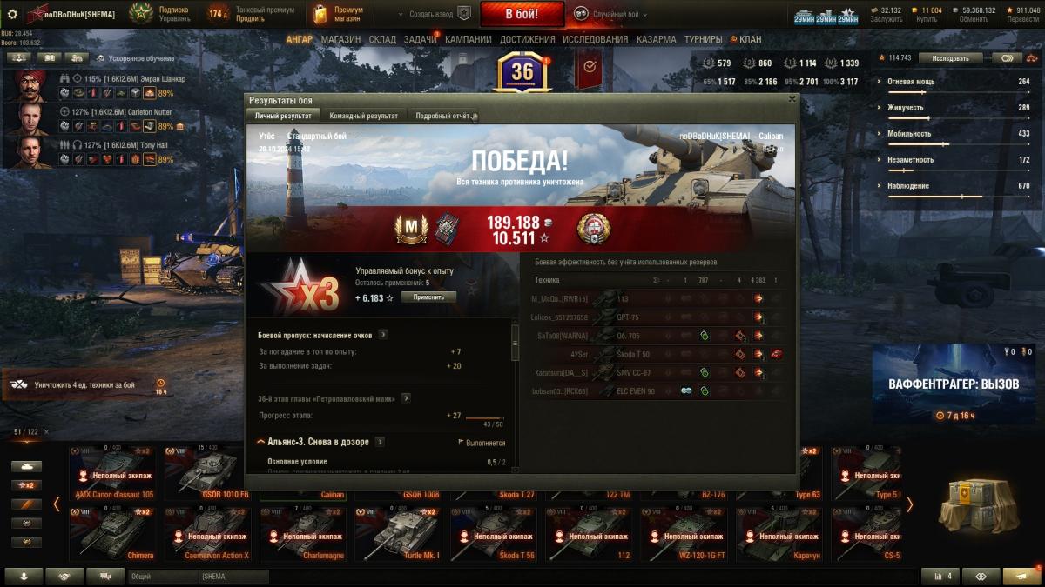Screen dimensions: 1045x587
Task: Open the Боевой пропуск points details arrow
Action: pyautogui.click(x=383, y=334)
